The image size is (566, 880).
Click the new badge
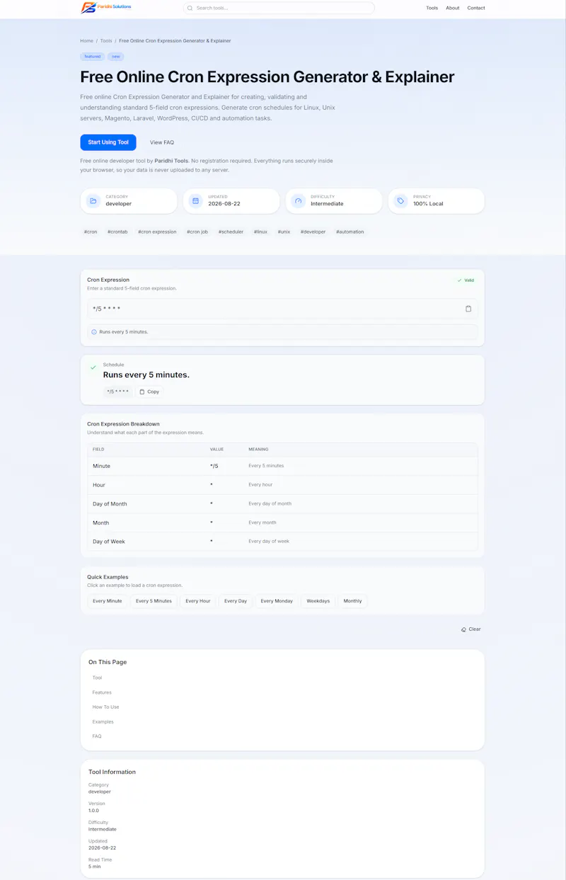(116, 57)
